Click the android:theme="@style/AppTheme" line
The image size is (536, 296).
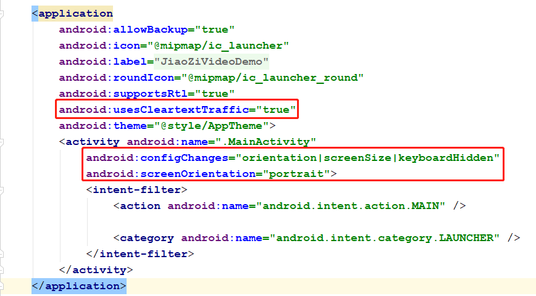click(x=167, y=126)
